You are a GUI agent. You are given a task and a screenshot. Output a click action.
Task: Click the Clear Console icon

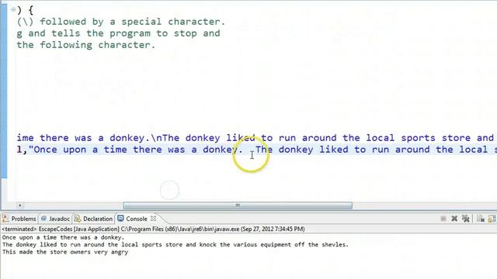coord(481,219)
